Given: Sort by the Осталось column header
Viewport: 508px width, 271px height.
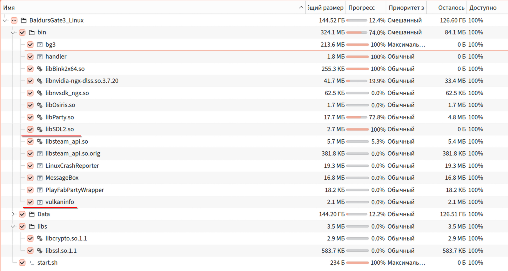Looking at the screenshot, I should pos(451,7).
